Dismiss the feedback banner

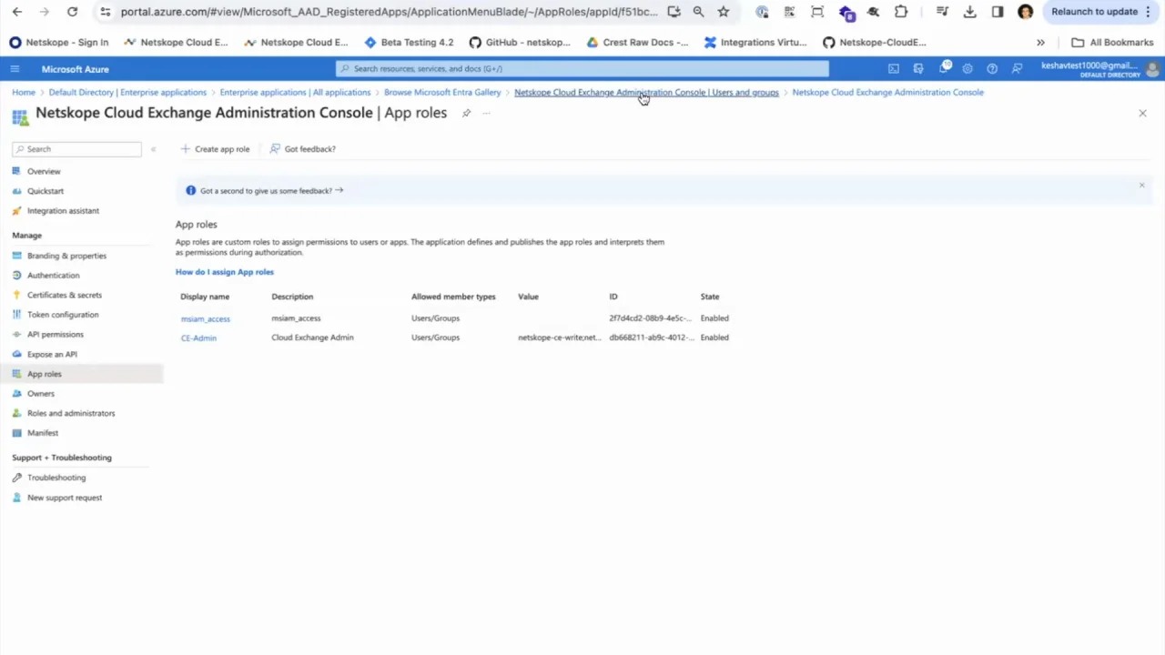coord(1141,186)
